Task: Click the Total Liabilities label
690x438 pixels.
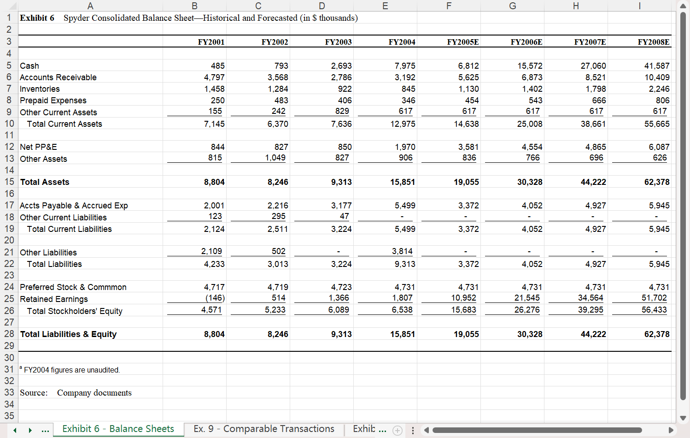Action: coord(90,264)
